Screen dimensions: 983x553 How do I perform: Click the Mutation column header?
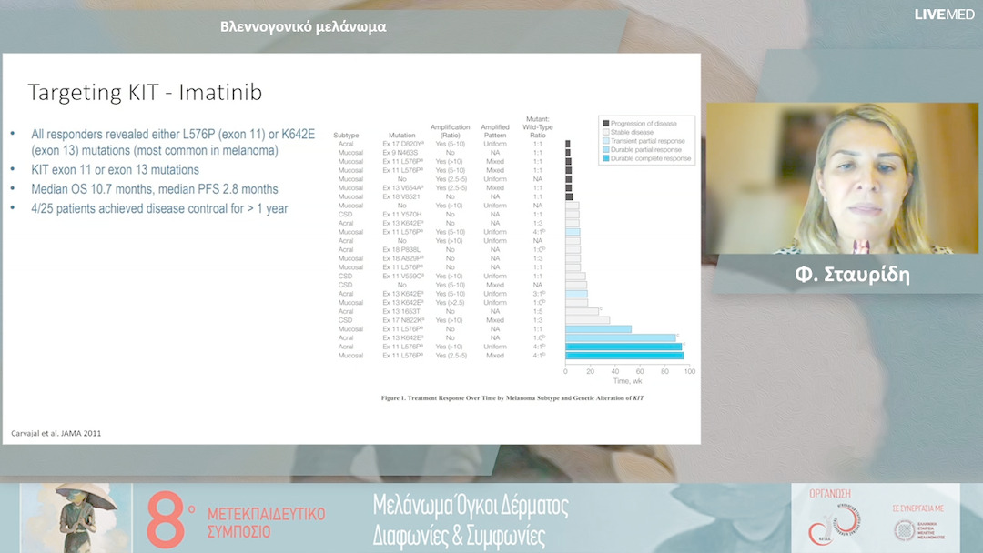click(x=401, y=135)
